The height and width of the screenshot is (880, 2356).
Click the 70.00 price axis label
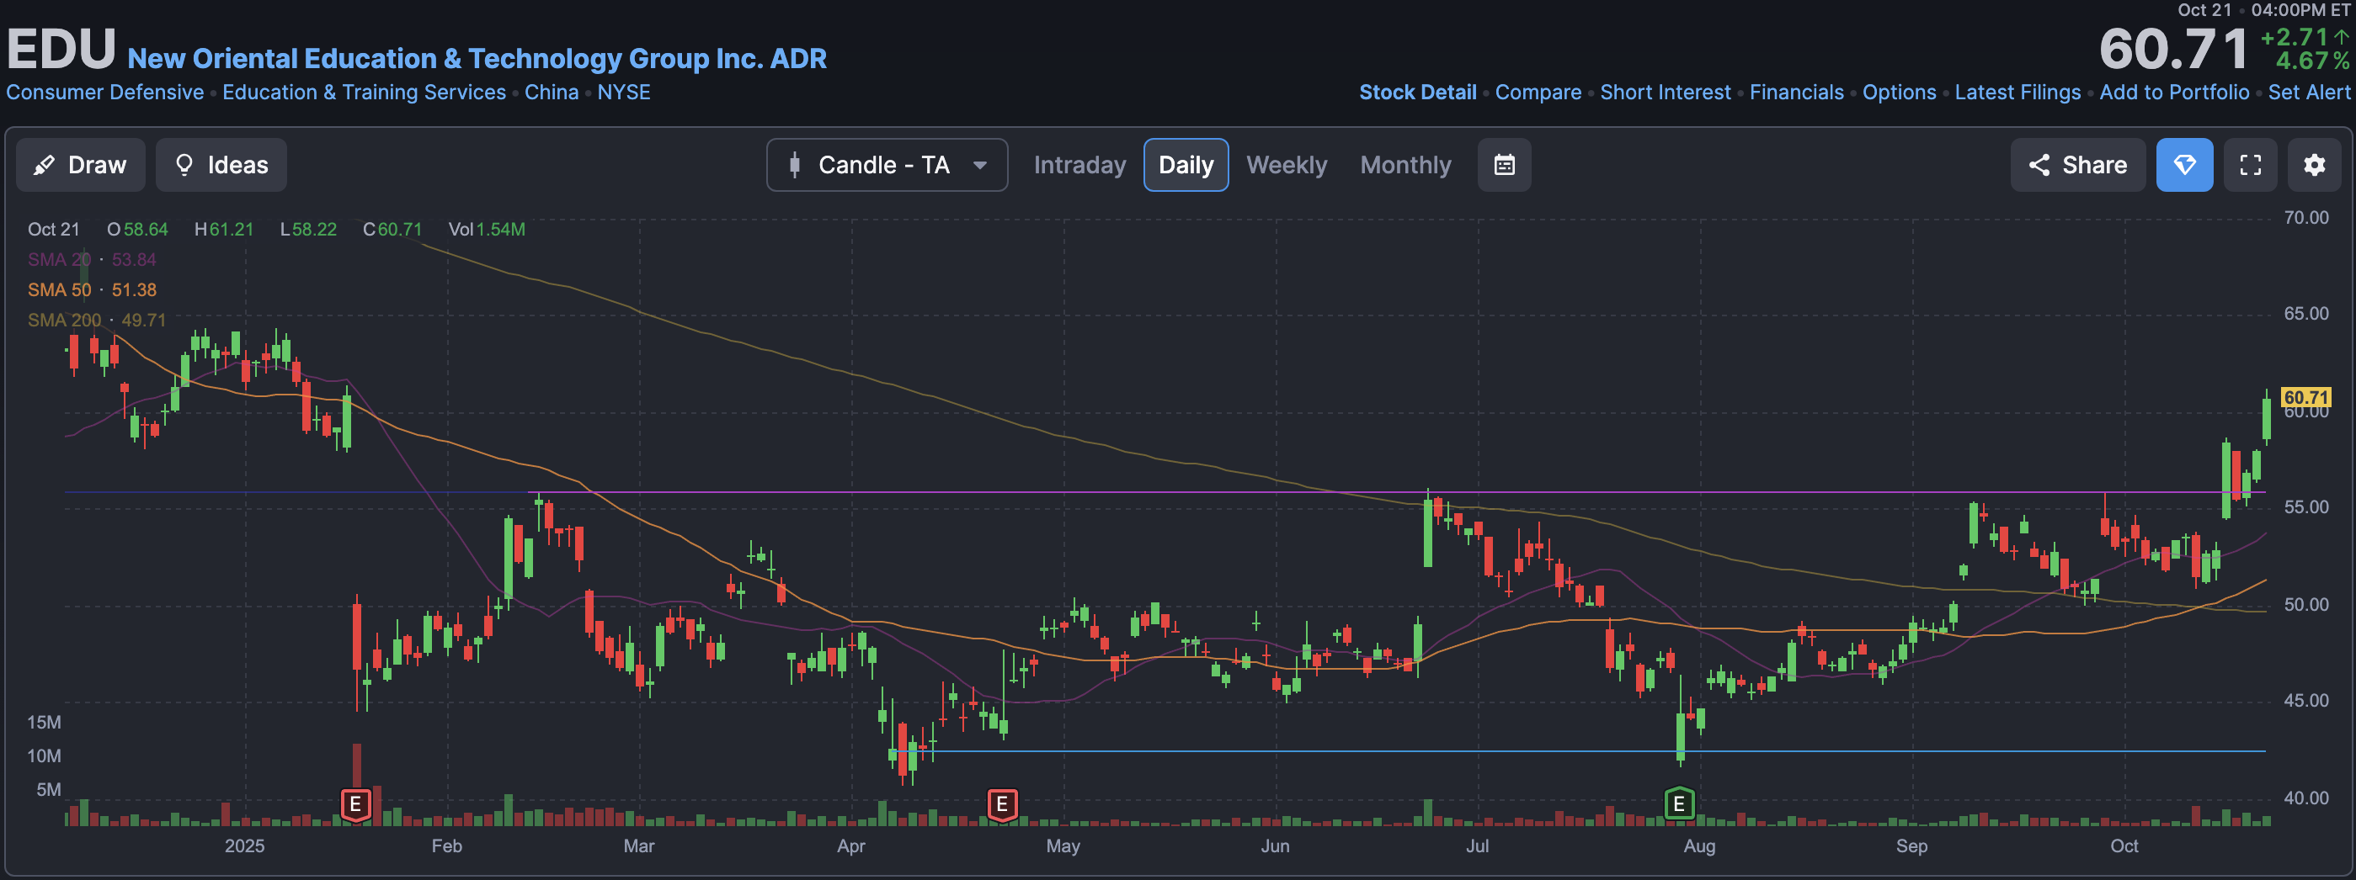coord(2305,218)
